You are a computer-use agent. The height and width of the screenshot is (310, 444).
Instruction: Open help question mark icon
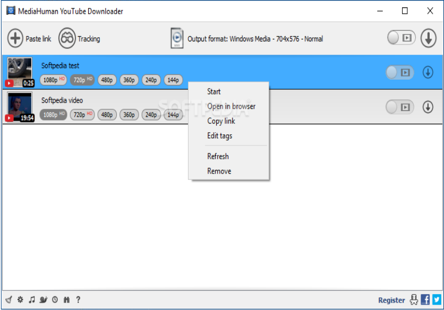coord(78,299)
